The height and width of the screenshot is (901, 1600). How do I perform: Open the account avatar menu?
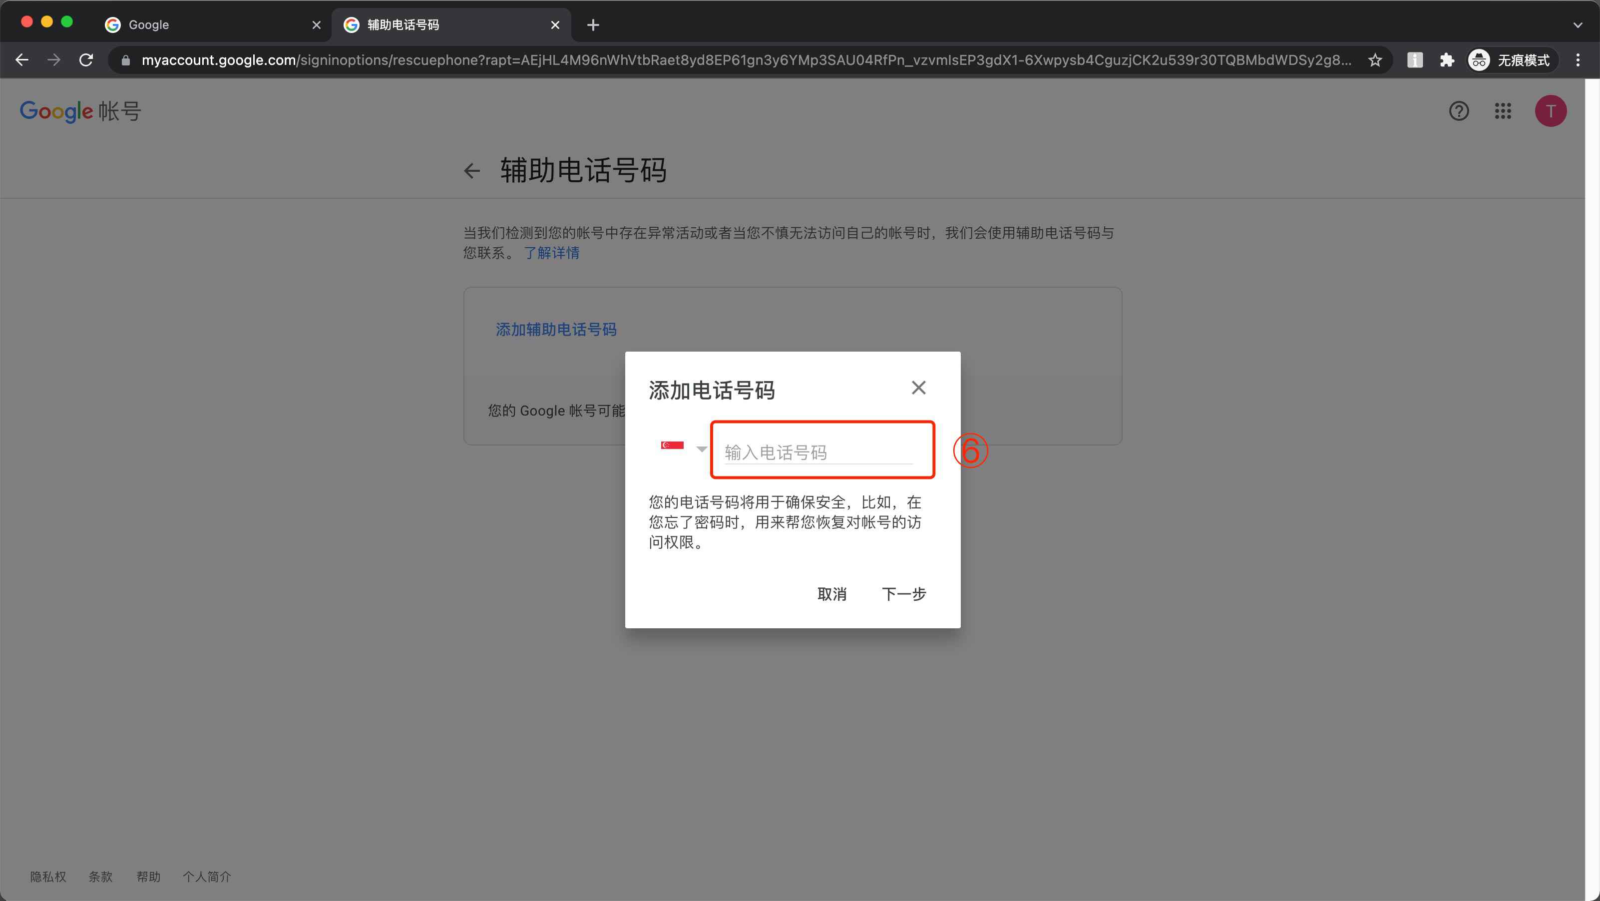click(x=1551, y=110)
